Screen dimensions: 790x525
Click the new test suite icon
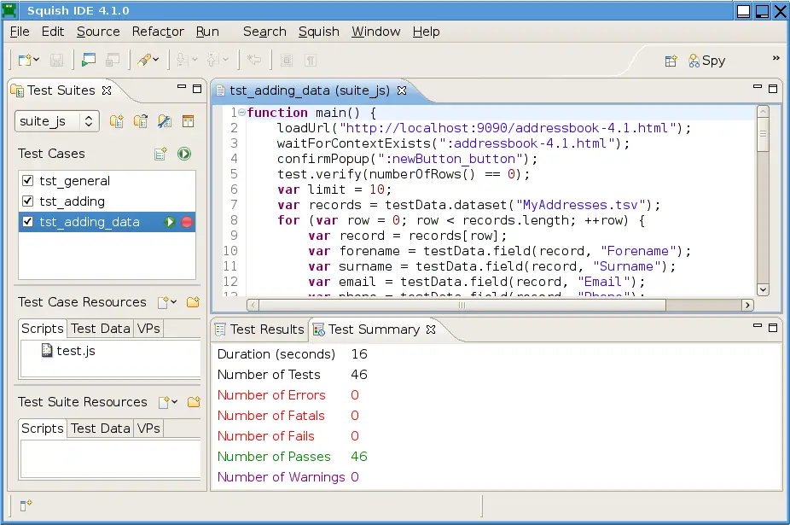tap(117, 121)
